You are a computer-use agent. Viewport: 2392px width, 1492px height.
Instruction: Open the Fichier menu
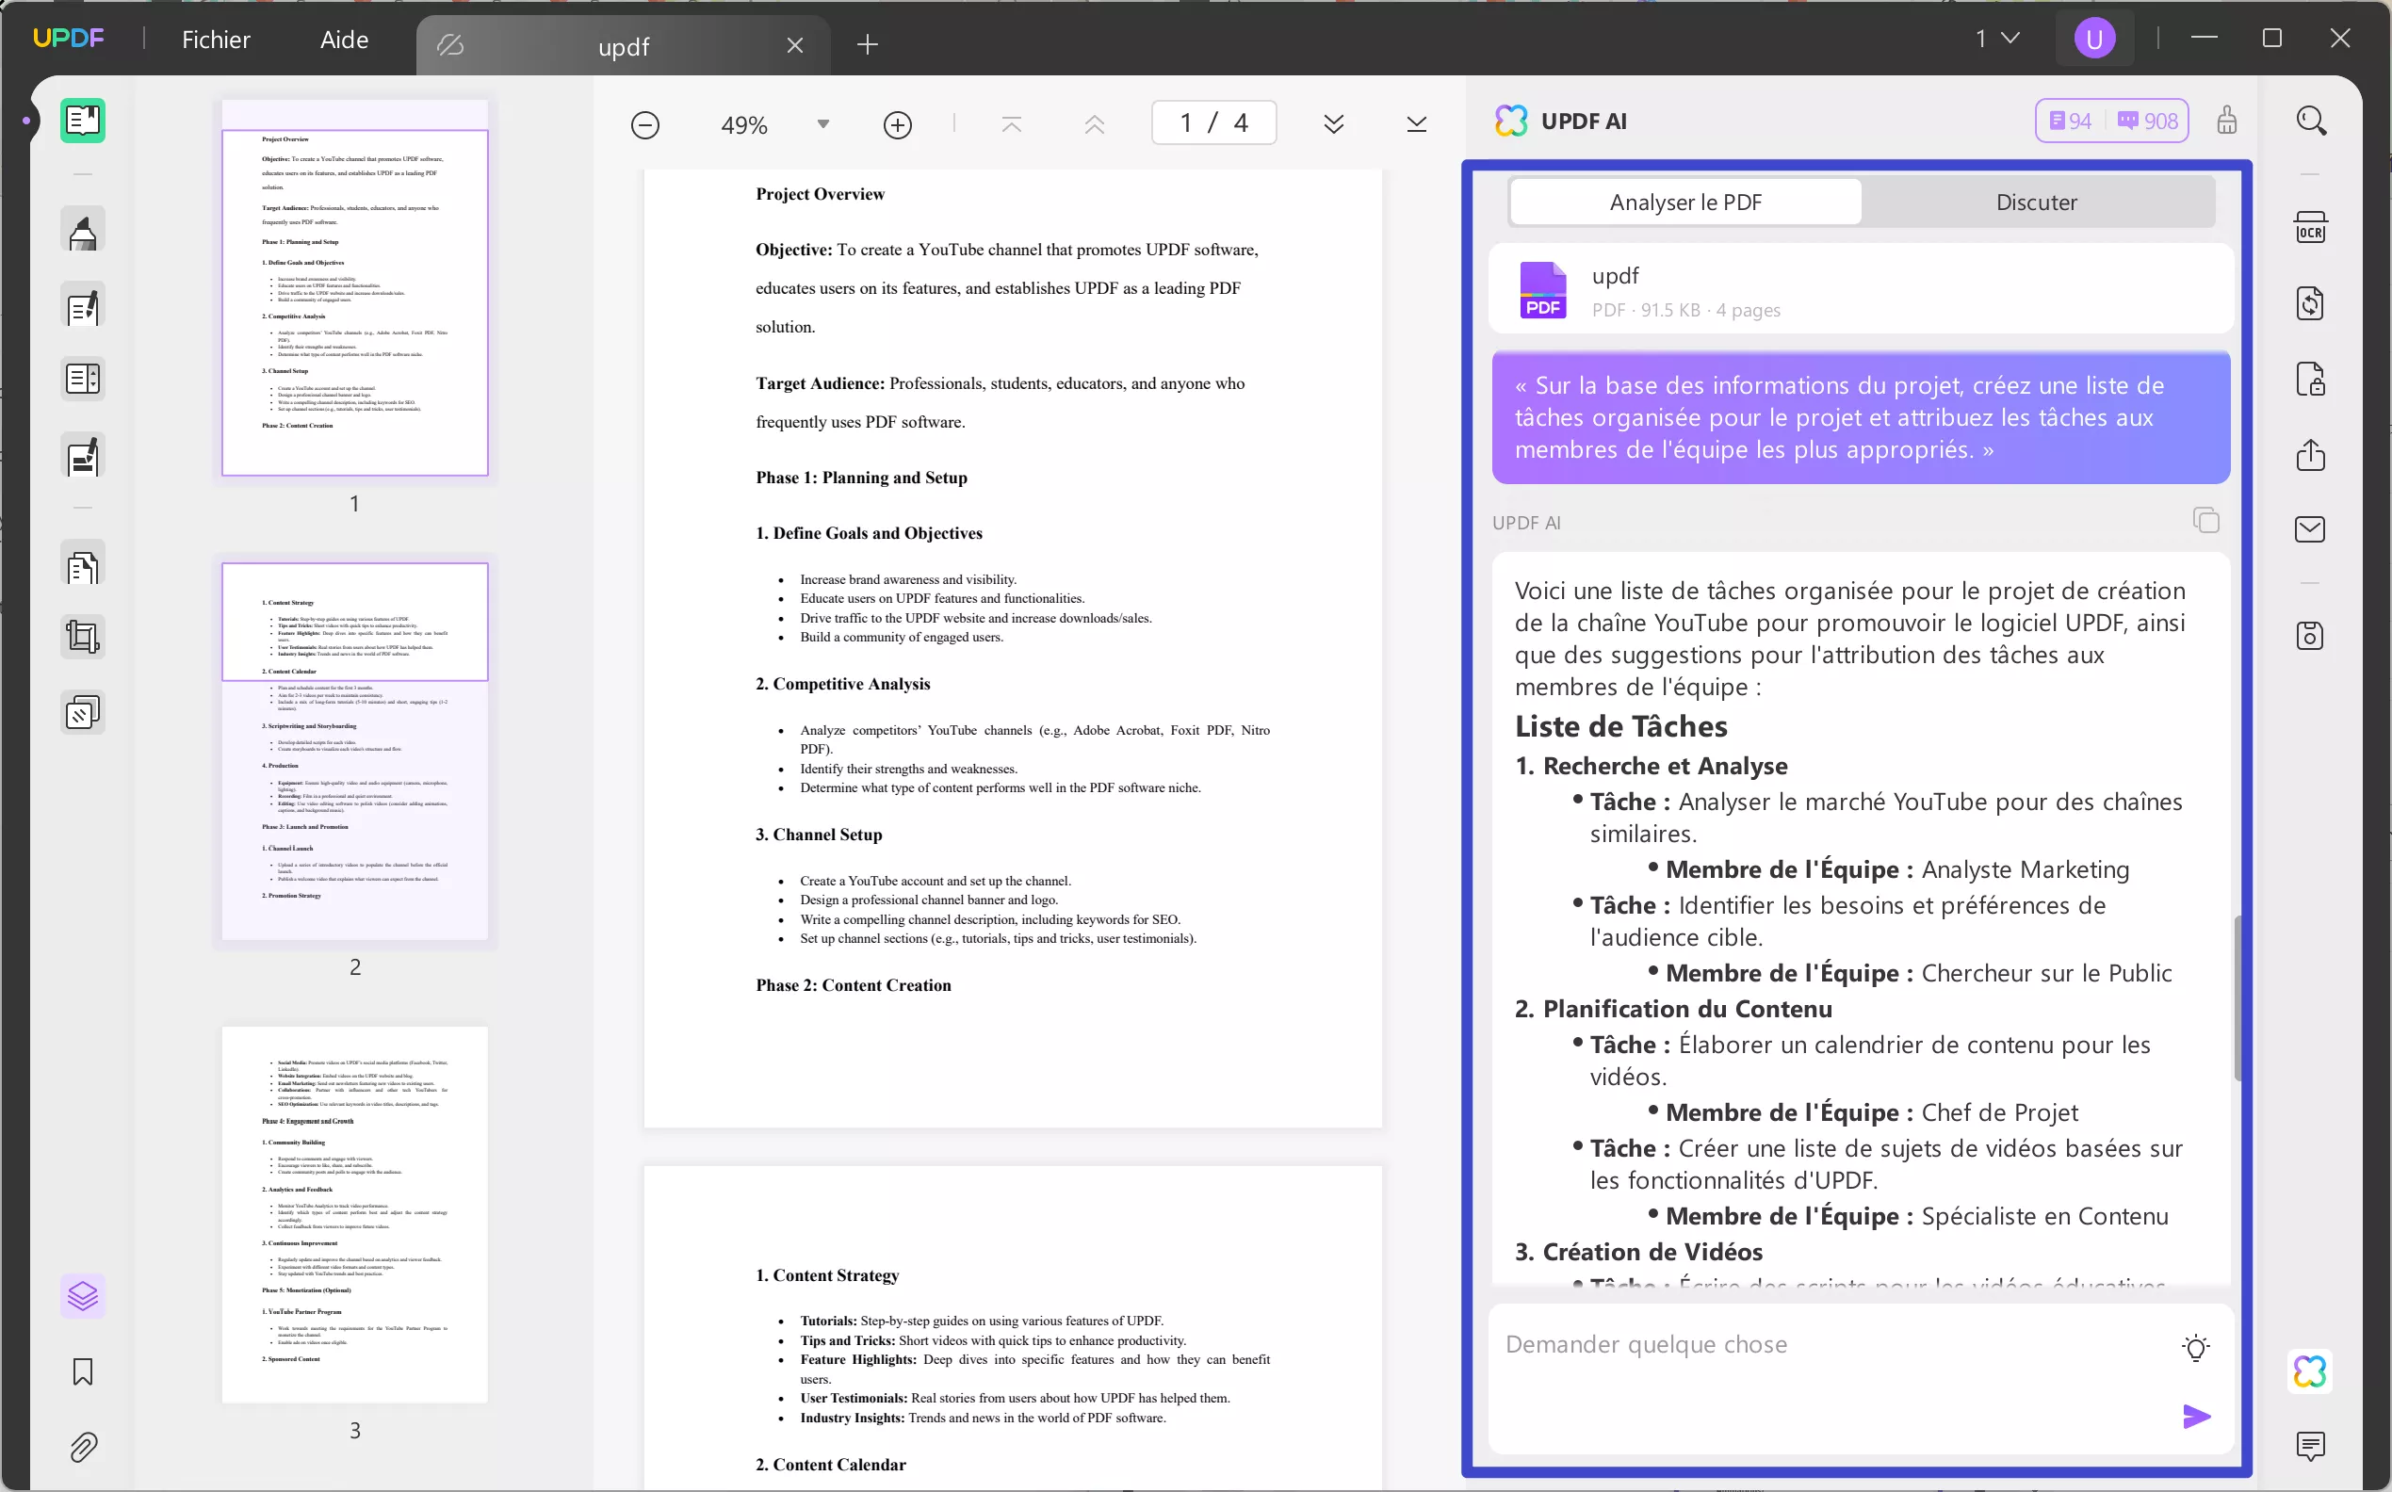click(x=216, y=40)
